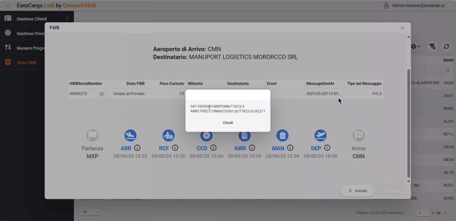
Task: Open the hector.monzon user account icon
Action: pyautogui.click(x=387, y=6)
